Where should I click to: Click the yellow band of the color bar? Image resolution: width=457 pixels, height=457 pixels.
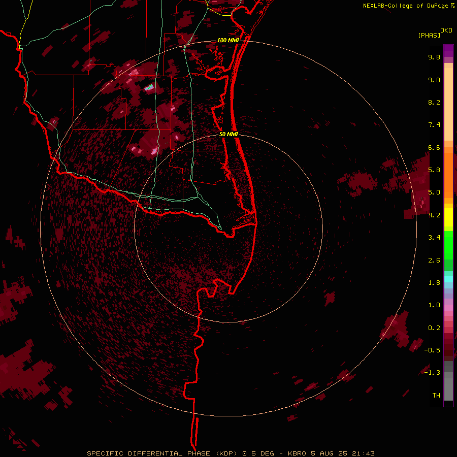(x=448, y=217)
